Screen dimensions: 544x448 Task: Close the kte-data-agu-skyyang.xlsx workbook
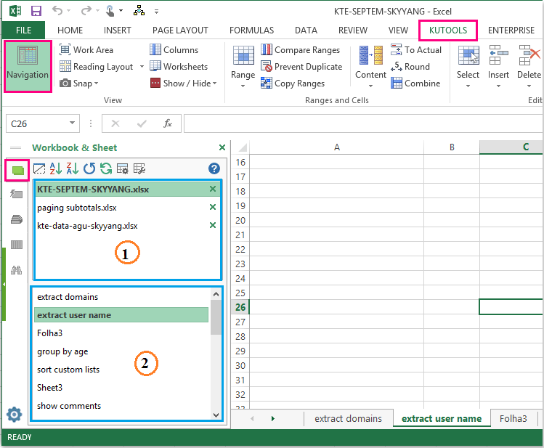tap(213, 225)
